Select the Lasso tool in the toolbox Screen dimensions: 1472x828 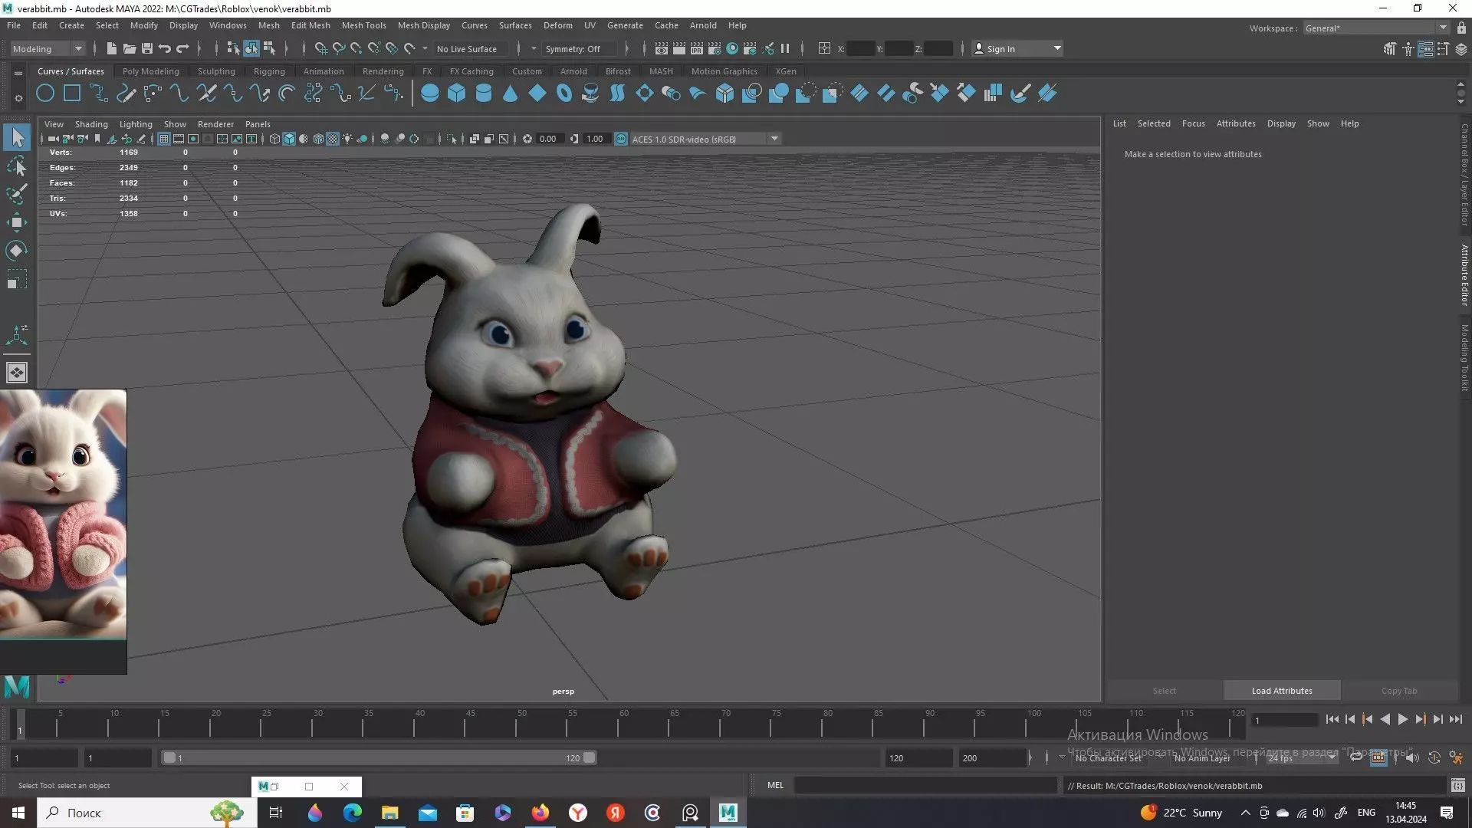click(x=17, y=166)
